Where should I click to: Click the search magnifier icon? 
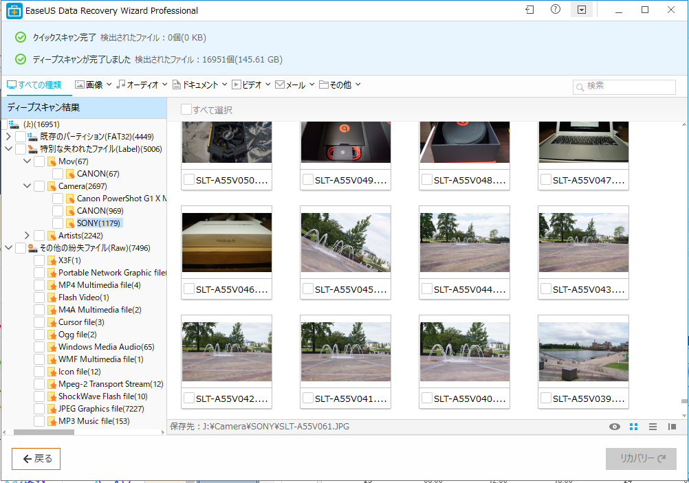point(580,87)
